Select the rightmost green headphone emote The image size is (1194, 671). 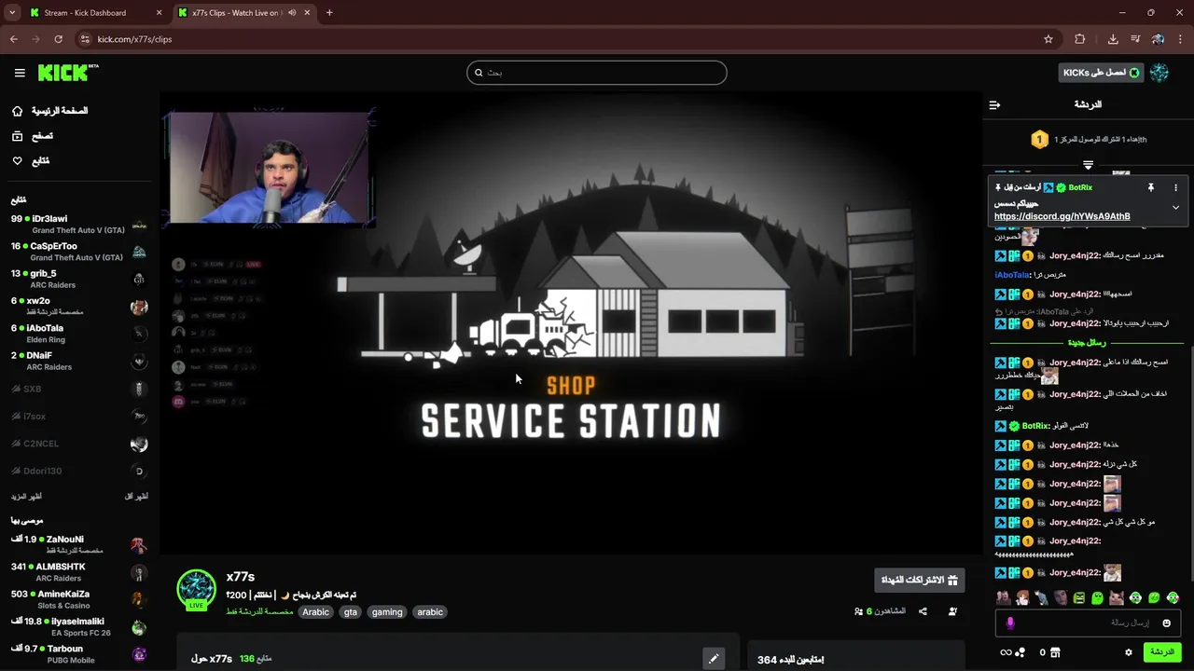(1173, 598)
